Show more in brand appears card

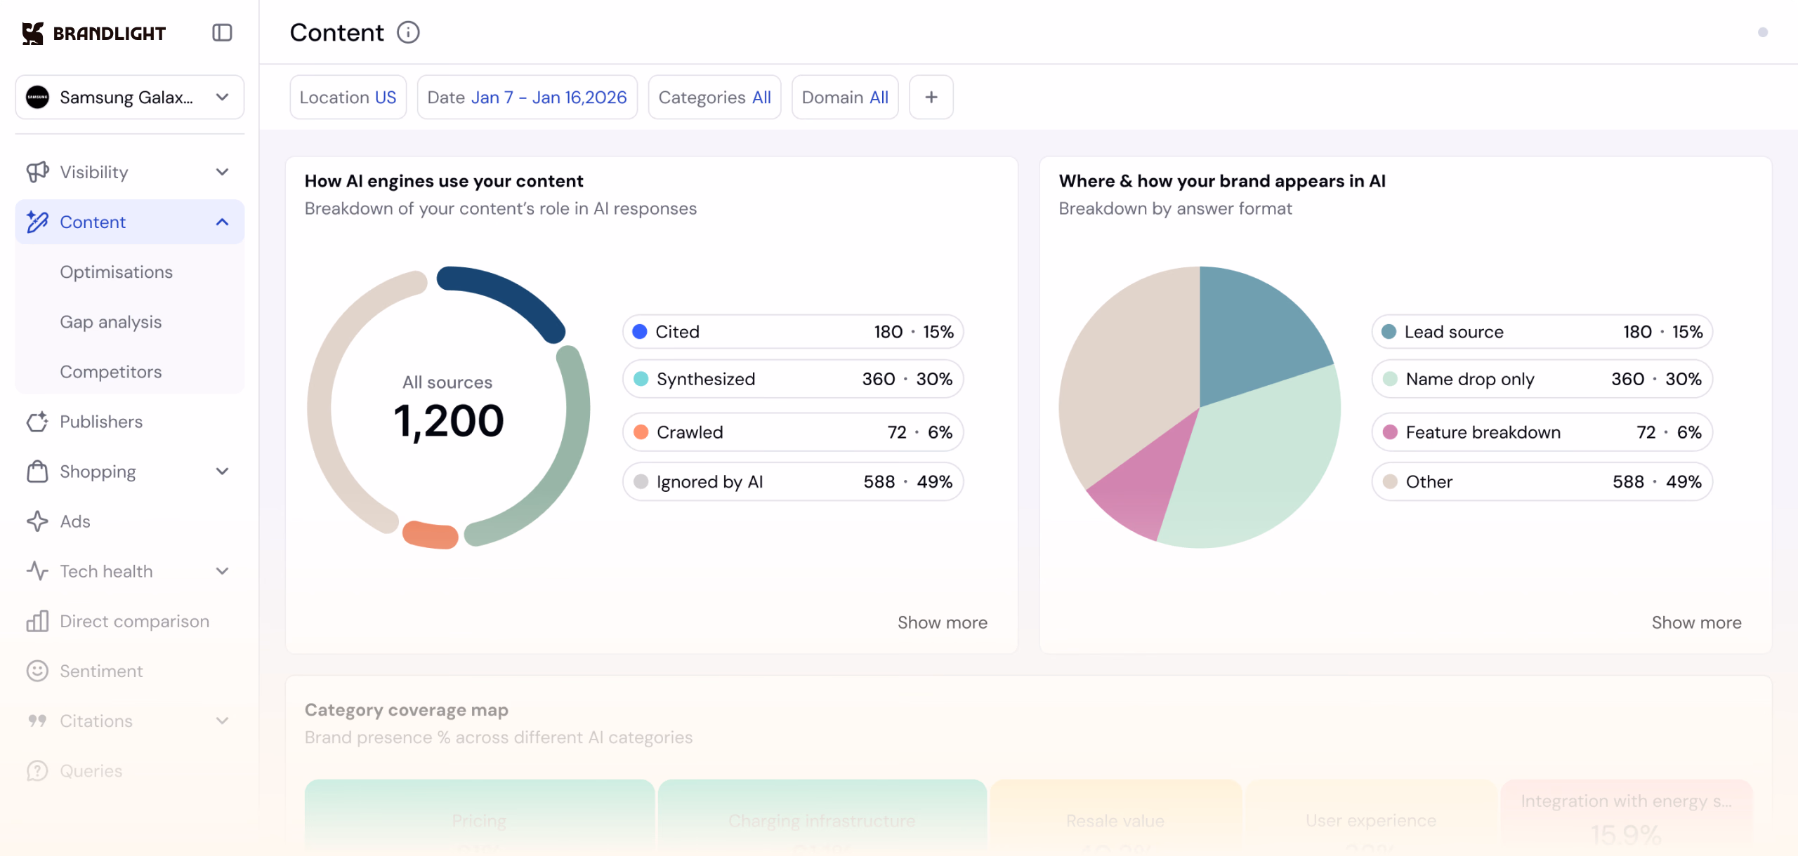tap(1697, 622)
